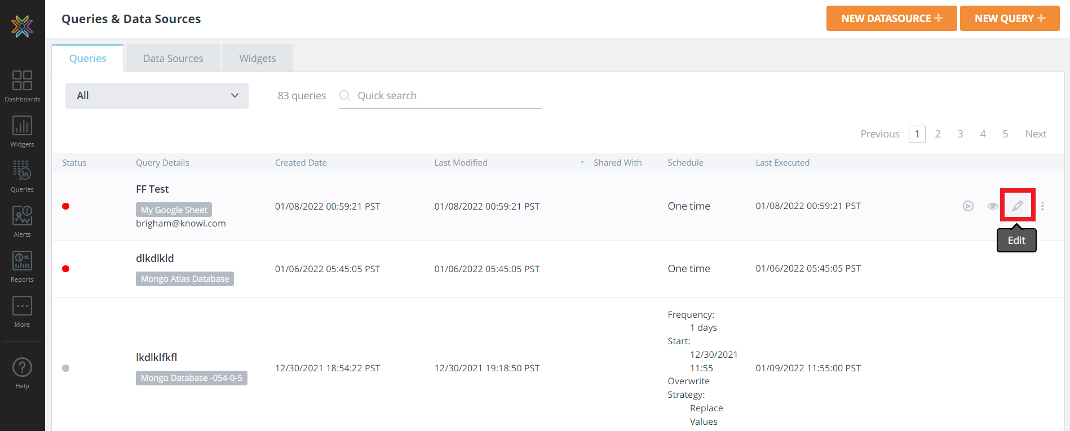Switch to the Widgets tab
Viewport: 1070px width, 431px height.
(258, 59)
